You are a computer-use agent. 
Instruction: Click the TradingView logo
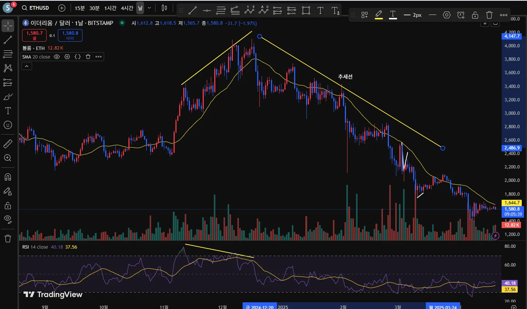click(53, 294)
